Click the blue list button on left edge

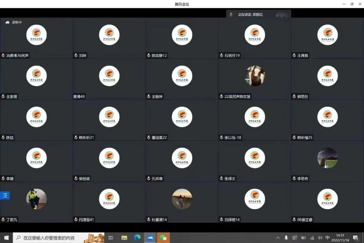[5, 195]
